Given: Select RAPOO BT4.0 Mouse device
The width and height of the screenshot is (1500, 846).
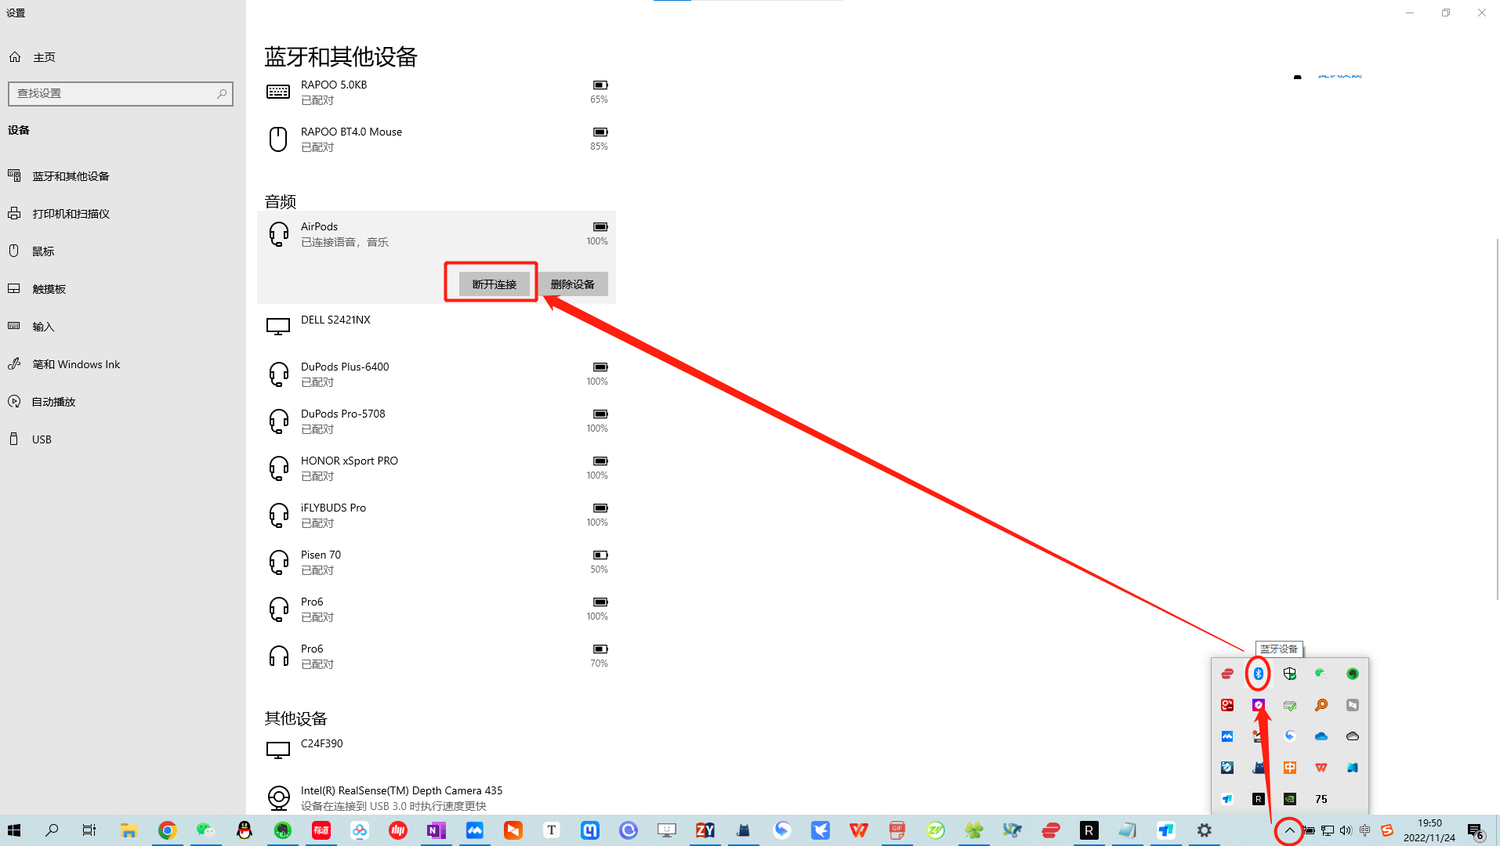Looking at the screenshot, I should [x=437, y=139].
